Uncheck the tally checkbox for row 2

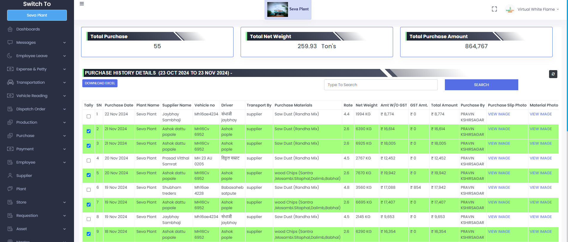pyautogui.click(x=89, y=131)
